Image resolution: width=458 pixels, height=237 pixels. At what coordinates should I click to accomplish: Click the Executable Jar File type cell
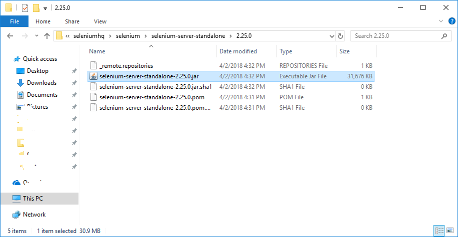coord(303,76)
